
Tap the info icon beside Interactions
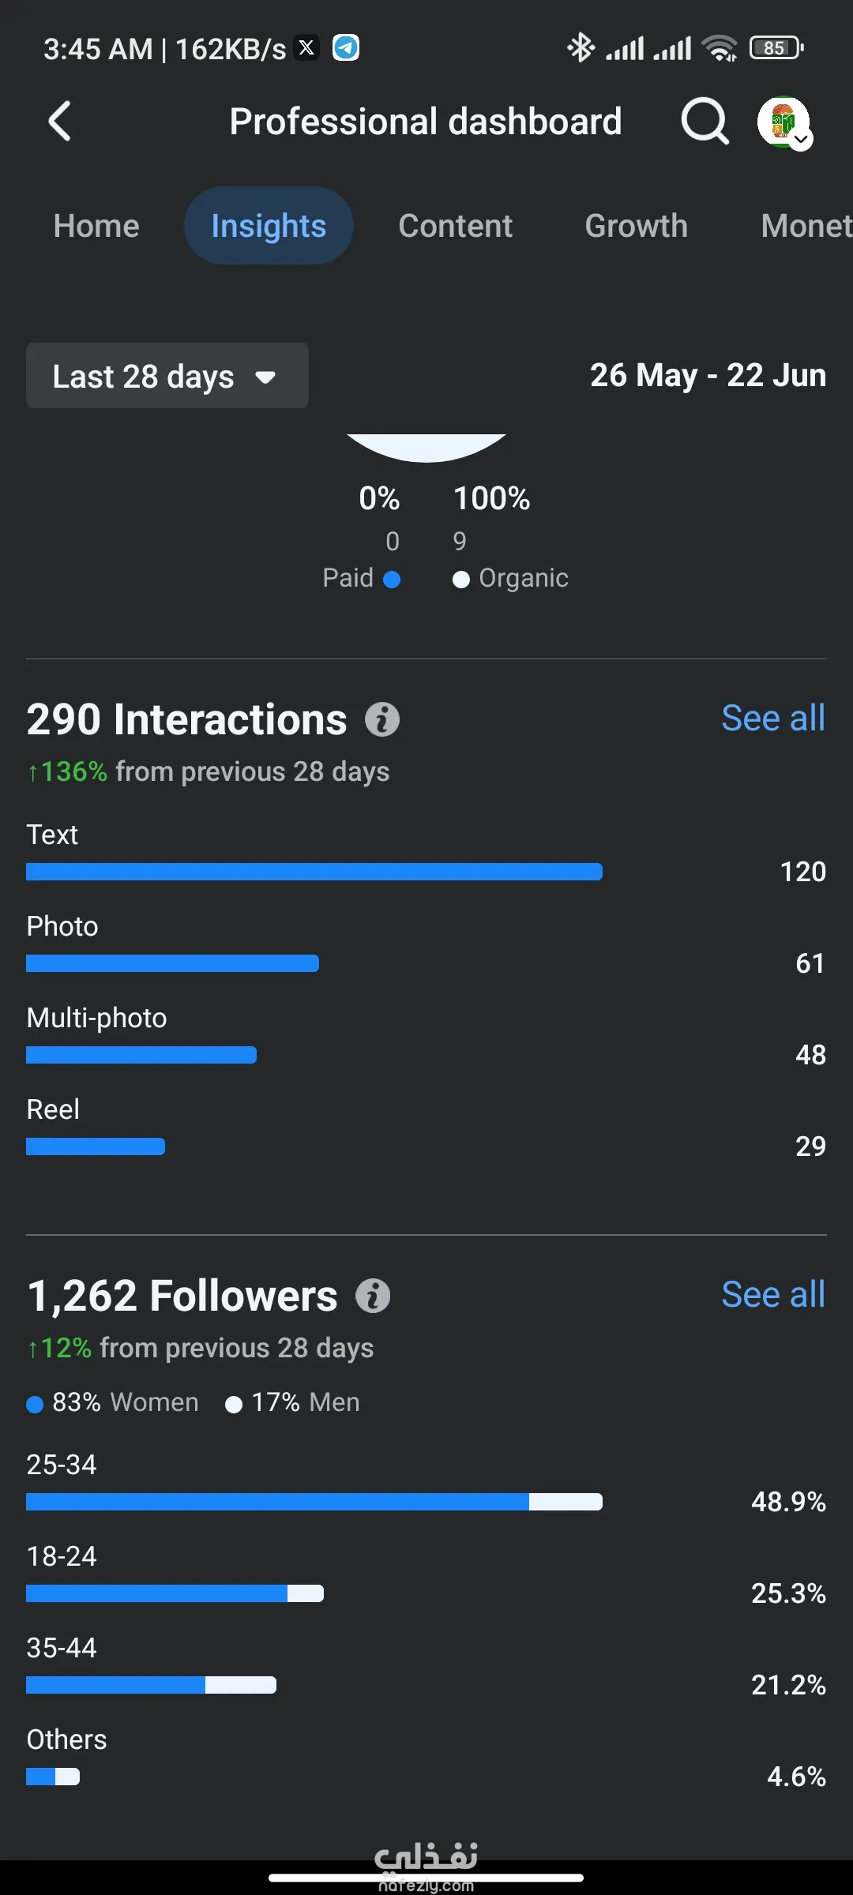tap(382, 719)
